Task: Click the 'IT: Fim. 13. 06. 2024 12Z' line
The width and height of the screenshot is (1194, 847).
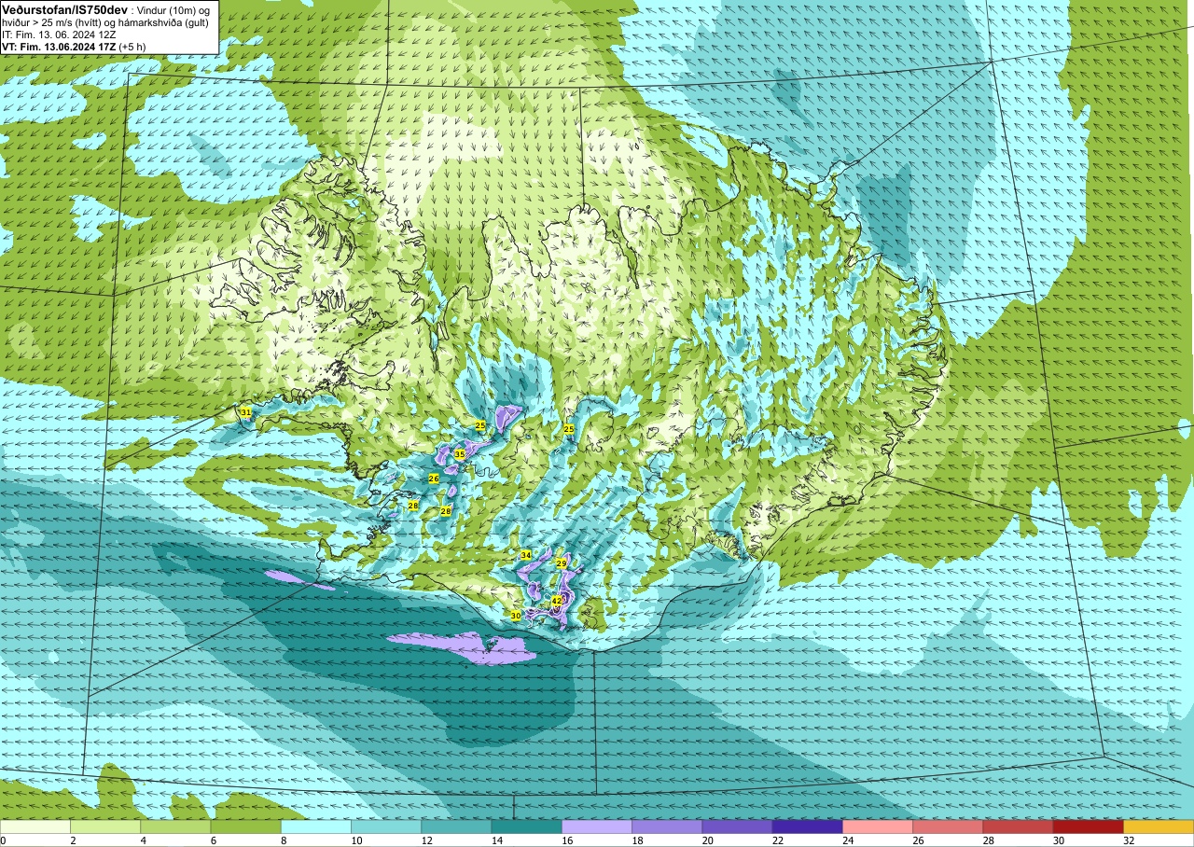Action: pos(60,35)
